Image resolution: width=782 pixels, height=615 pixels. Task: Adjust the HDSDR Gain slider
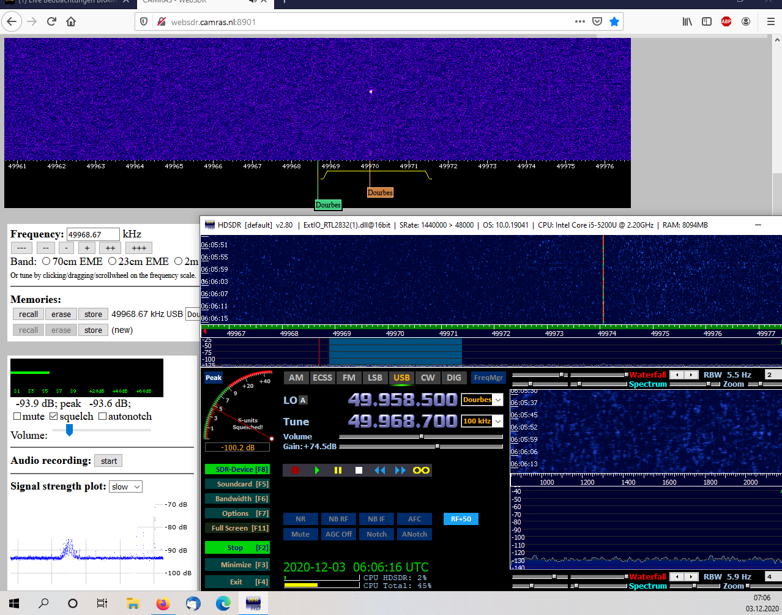coord(421,447)
